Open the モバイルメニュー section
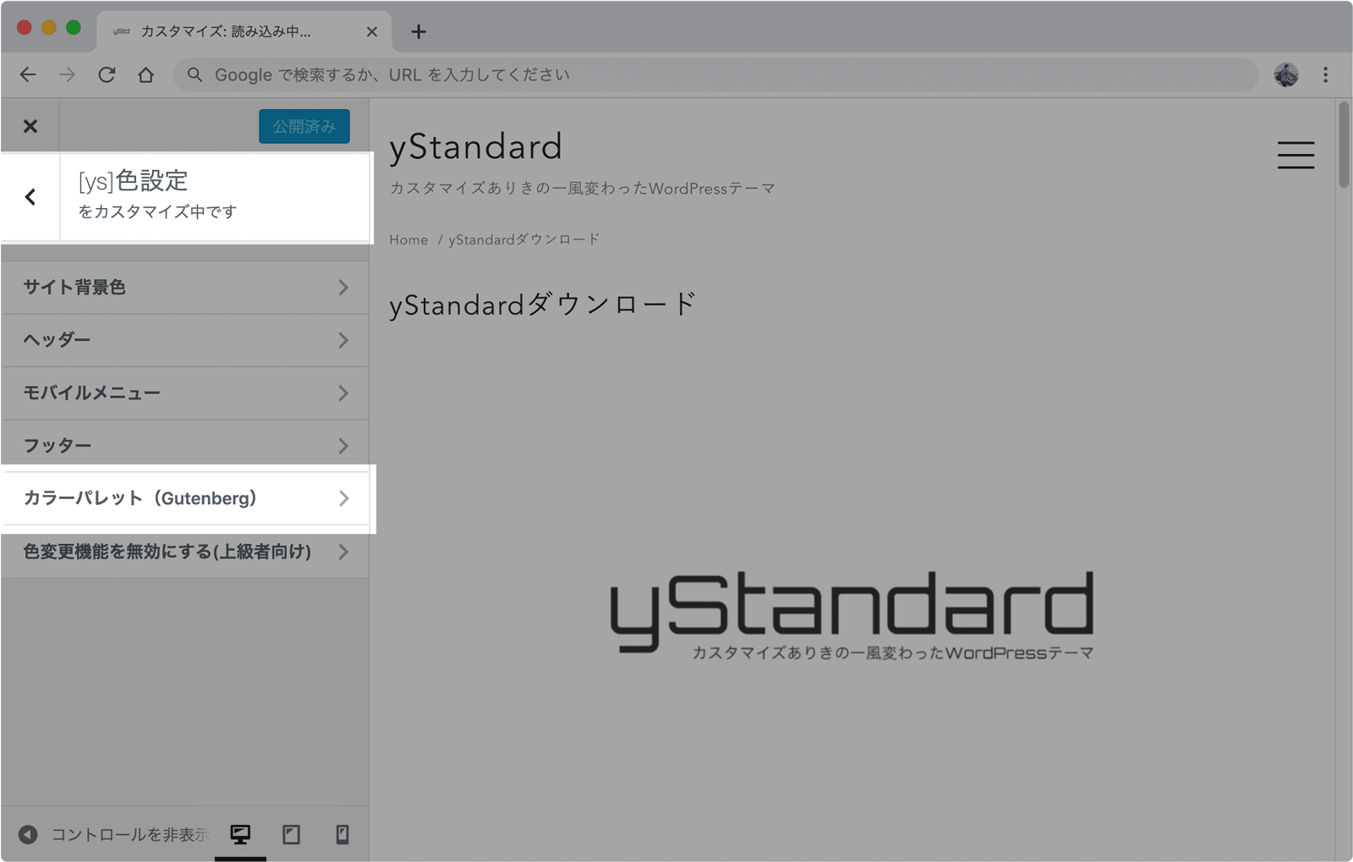 tap(185, 393)
